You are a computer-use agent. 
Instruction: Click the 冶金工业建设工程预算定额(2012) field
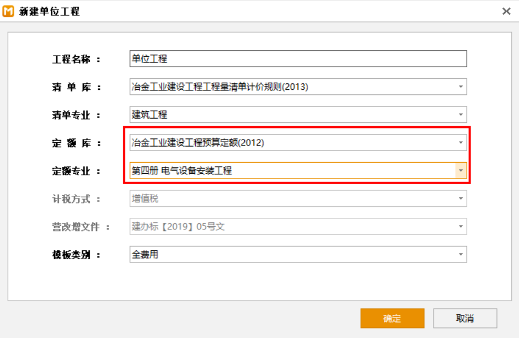[198, 143]
